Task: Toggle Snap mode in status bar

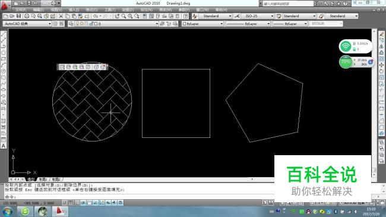Action: pyautogui.click(x=65, y=203)
